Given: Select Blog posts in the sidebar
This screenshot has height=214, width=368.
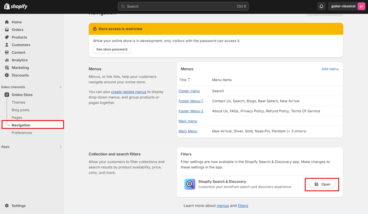Looking at the screenshot, I should (20, 110).
